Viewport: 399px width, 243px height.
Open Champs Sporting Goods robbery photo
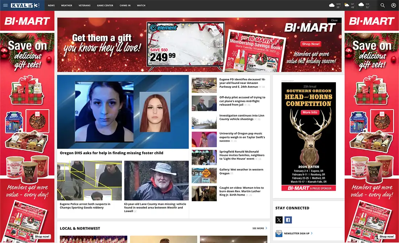tap(90, 180)
